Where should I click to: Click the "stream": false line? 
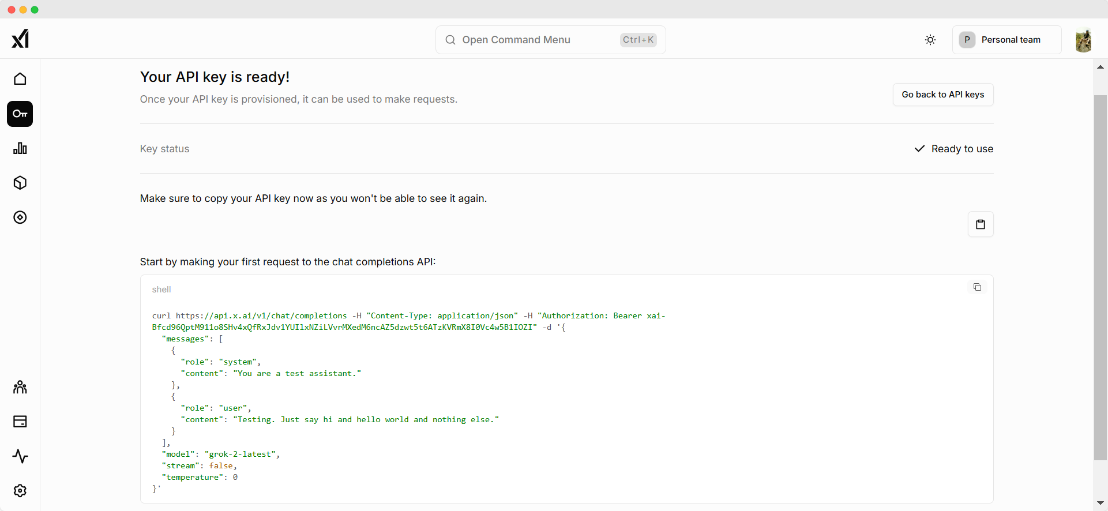200,466
